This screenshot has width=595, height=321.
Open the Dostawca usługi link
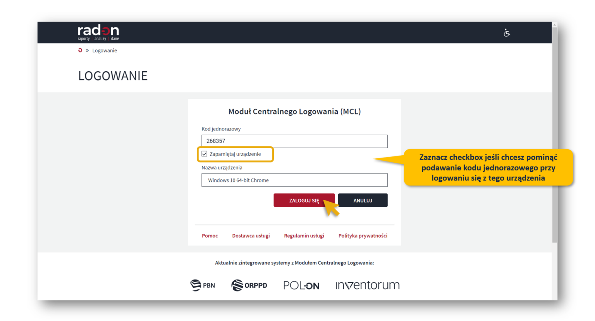(x=251, y=236)
